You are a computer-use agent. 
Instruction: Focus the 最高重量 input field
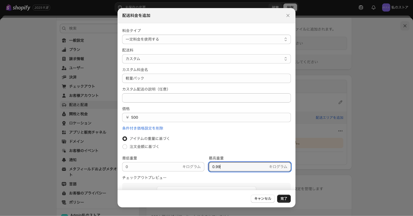click(250, 167)
